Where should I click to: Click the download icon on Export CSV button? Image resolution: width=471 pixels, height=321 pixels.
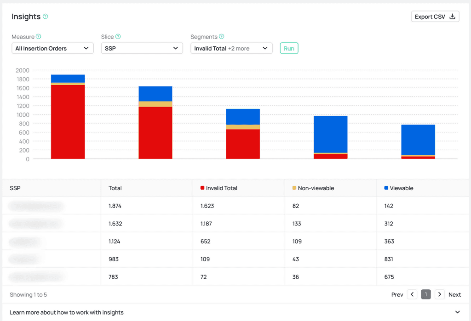click(x=453, y=16)
